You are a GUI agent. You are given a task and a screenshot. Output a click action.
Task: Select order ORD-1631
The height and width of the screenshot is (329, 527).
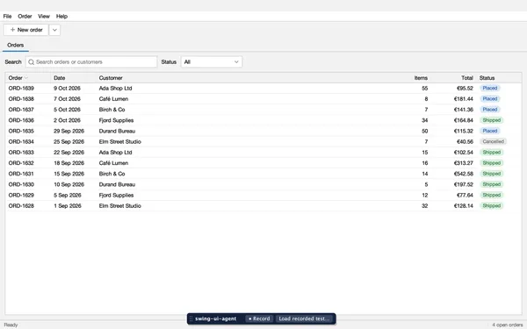263,174
